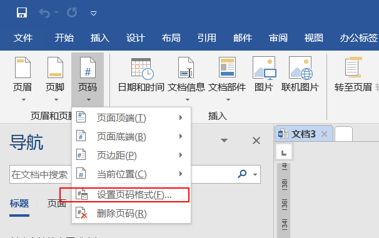
Task: Open the 当前位置(C) submenu
Action: point(131,174)
